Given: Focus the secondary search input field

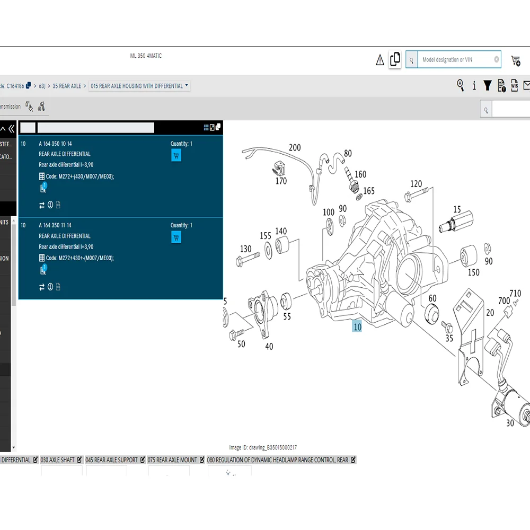Looking at the screenshot, I should click(x=511, y=110).
